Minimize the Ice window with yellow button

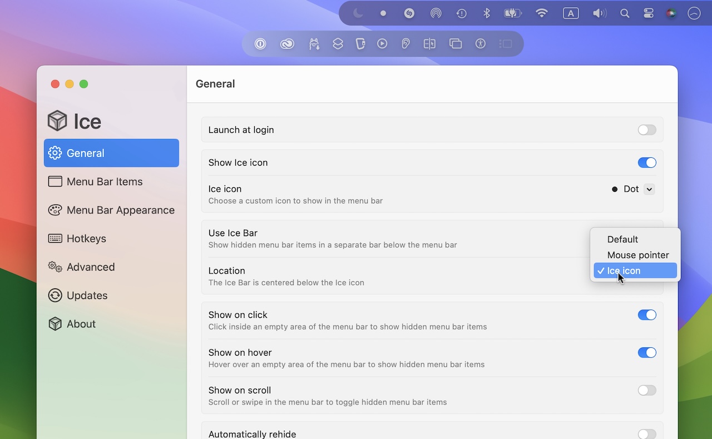coord(70,84)
